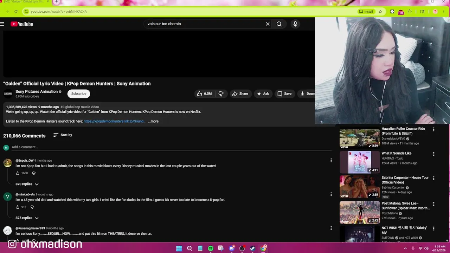This screenshot has height=253, width=450.
Task: Install YouTube app from address bar
Action: tap(366, 12)
